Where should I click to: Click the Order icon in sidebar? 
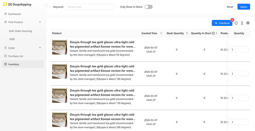[6, 48]
